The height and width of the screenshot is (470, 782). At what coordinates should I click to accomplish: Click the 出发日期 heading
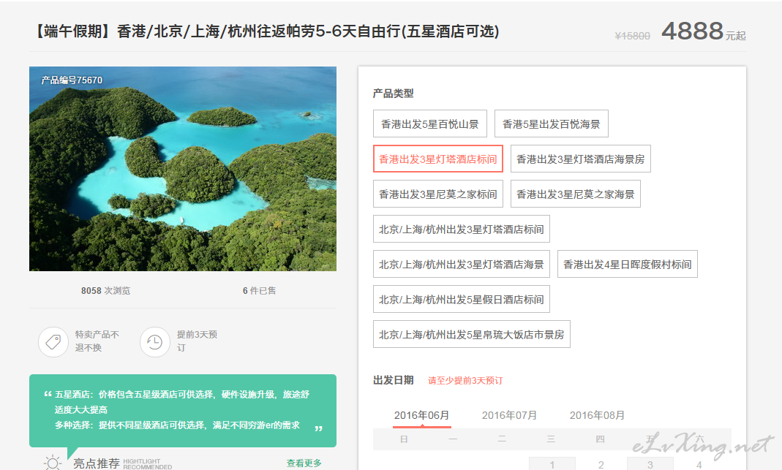click(394, 380)
